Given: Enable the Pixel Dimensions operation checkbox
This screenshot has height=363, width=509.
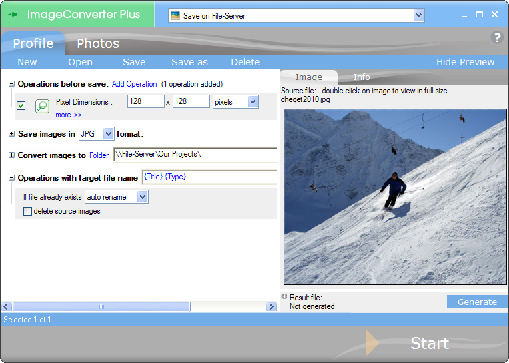Looking at the screenshot, I should click(21, 105).
